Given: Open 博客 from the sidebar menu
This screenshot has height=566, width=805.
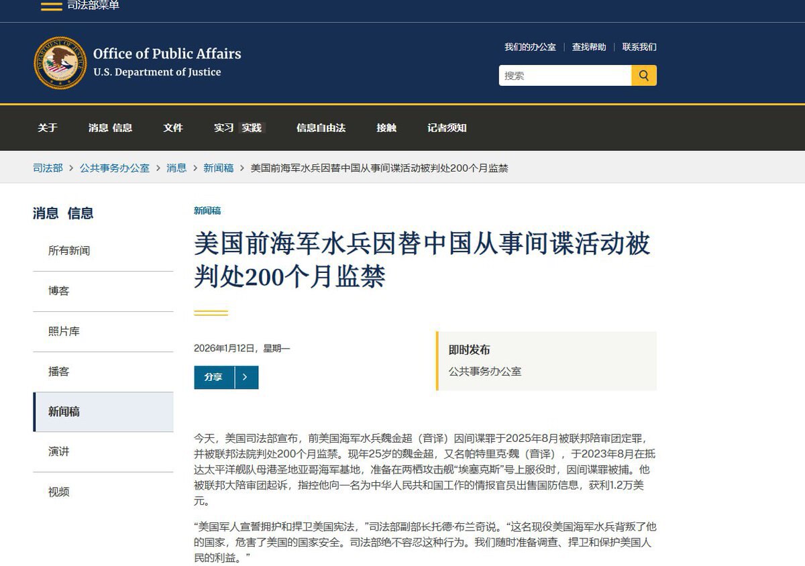Looking at the screenshot, I should click(x=59, y=290).
